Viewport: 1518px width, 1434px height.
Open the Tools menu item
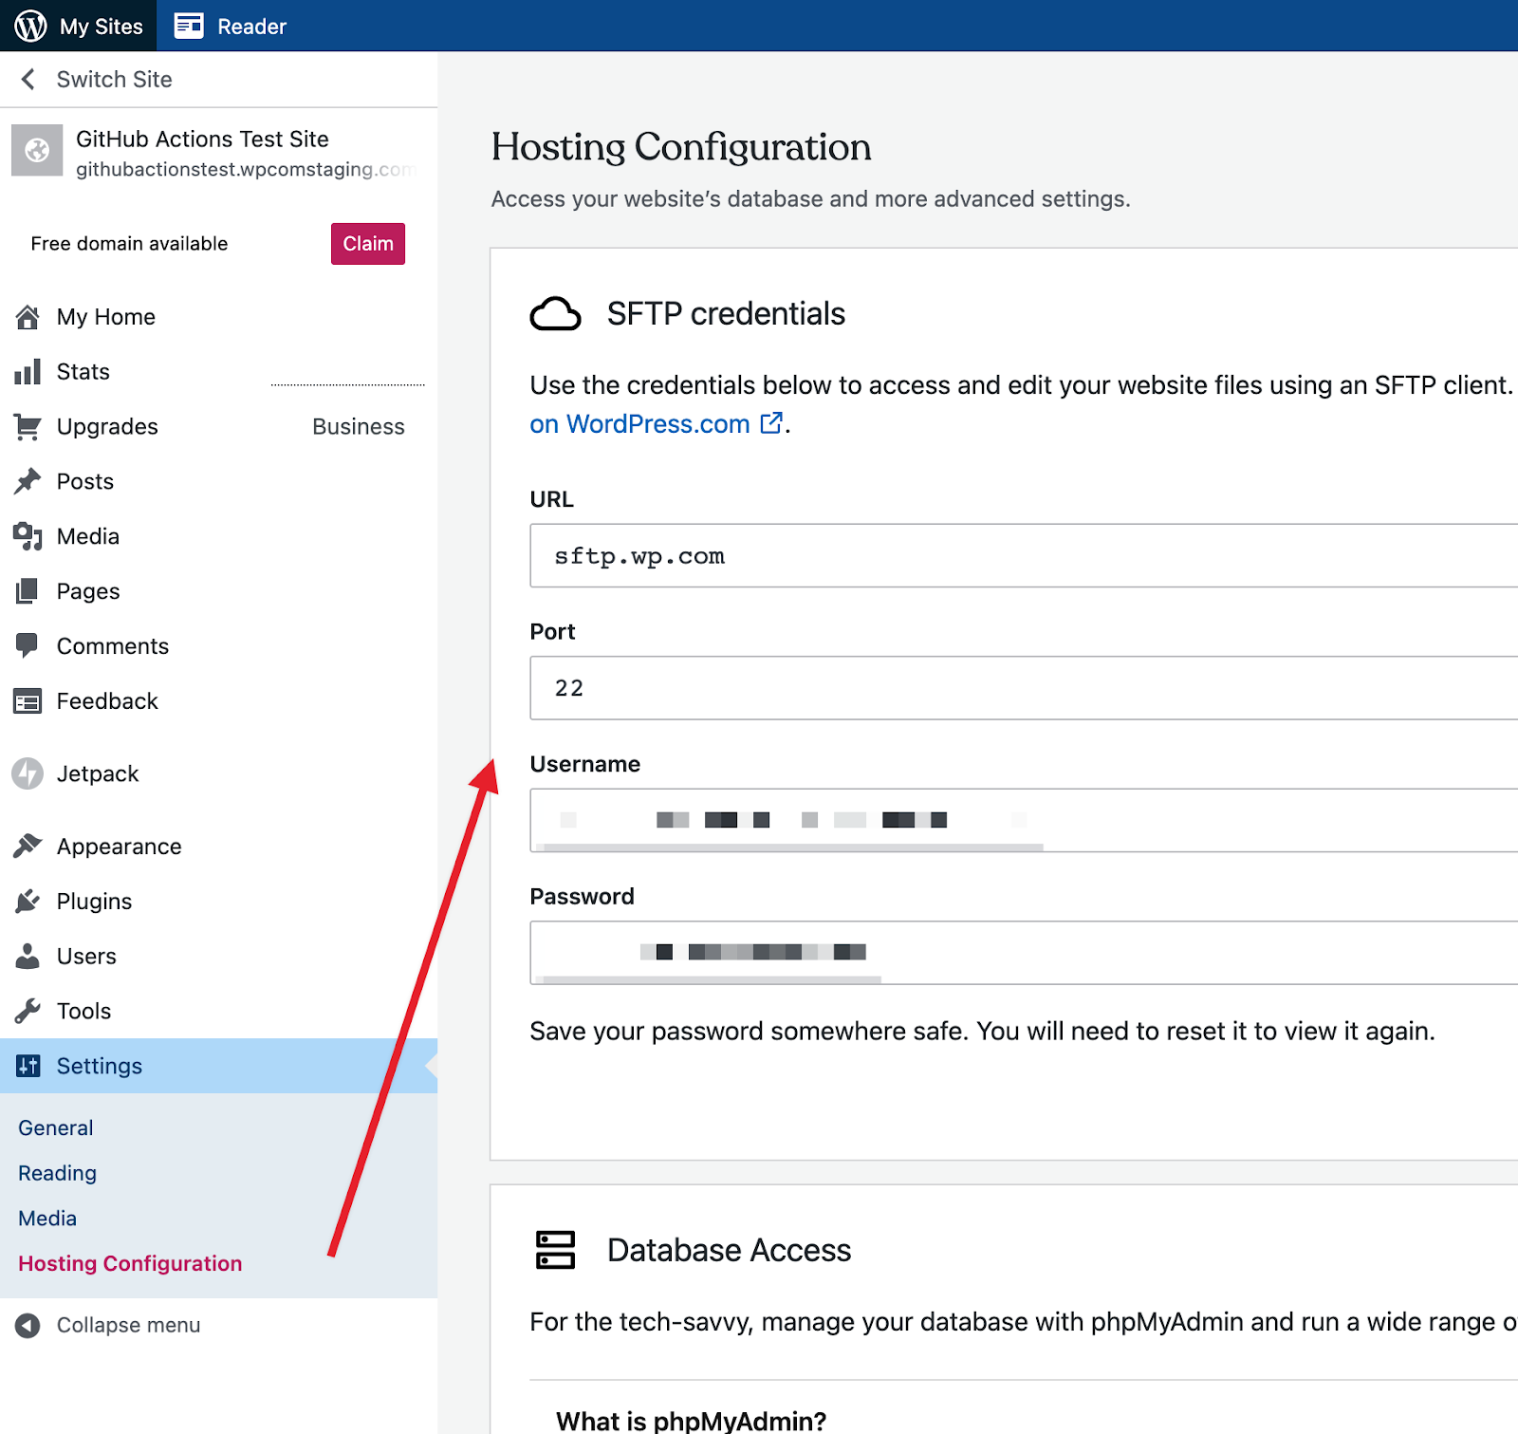tap(218, 1011)
